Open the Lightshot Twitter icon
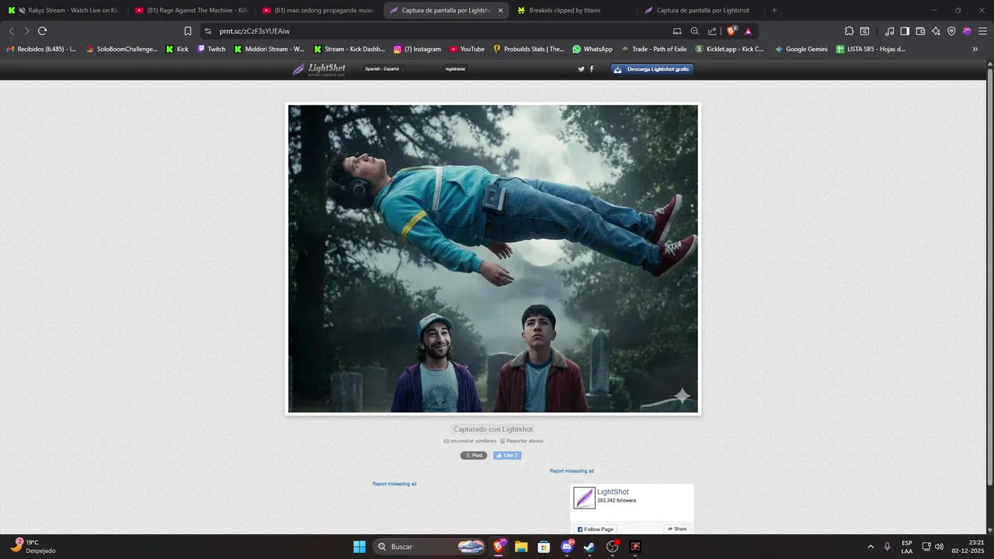 pos(581,69)
